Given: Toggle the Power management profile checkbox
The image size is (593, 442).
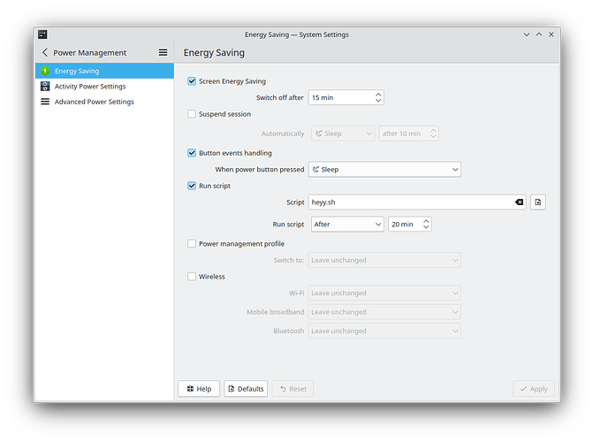Looking at the screenshot, I should point(192,244).
